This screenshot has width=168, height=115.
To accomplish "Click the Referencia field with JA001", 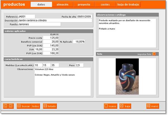I will (x=26, y=17).
